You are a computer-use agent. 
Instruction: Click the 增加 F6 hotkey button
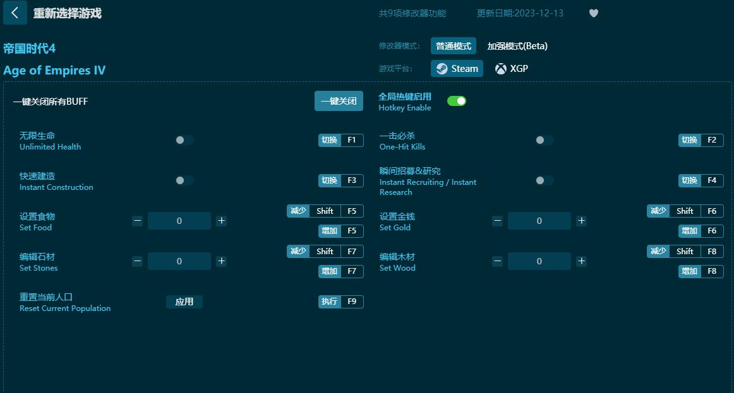point(701,231)
